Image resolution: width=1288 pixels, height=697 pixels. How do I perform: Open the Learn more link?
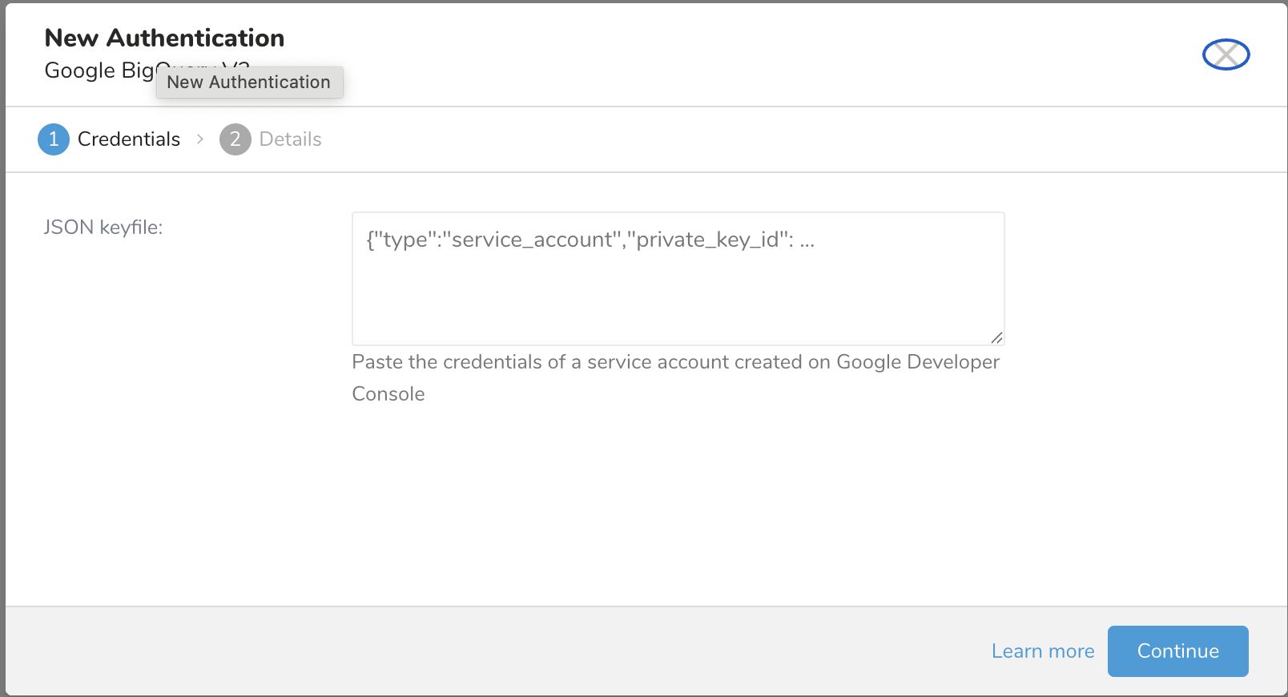click(x=1042, y=651)
